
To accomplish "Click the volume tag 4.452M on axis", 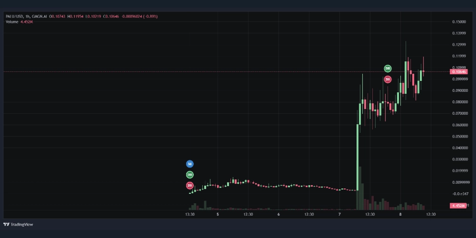I will coord(459,206).
